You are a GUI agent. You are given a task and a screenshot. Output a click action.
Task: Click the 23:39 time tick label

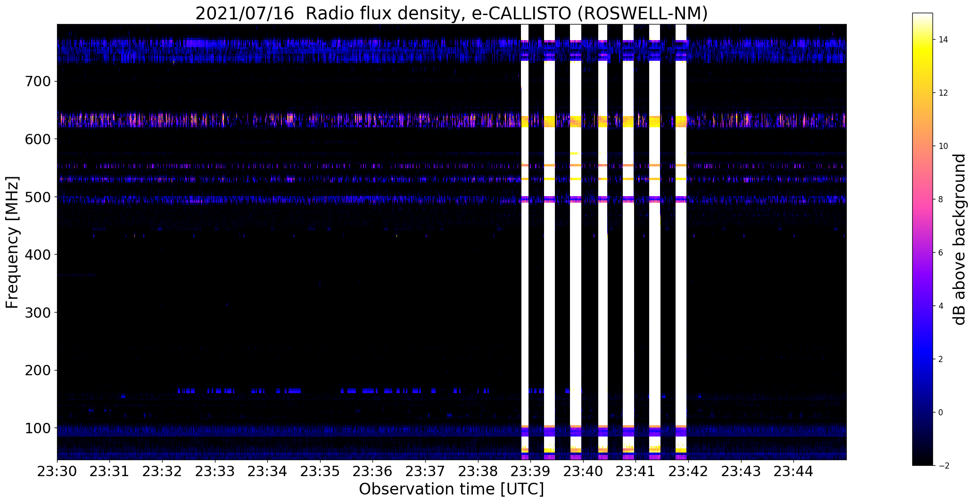click(x=531, y=471)
